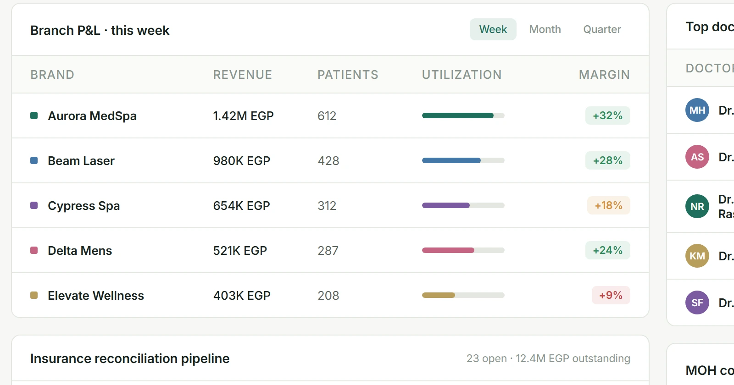
Task: Click Cypress Spa utilization bar
Action: pyautogui.click(x=463, y=205)
